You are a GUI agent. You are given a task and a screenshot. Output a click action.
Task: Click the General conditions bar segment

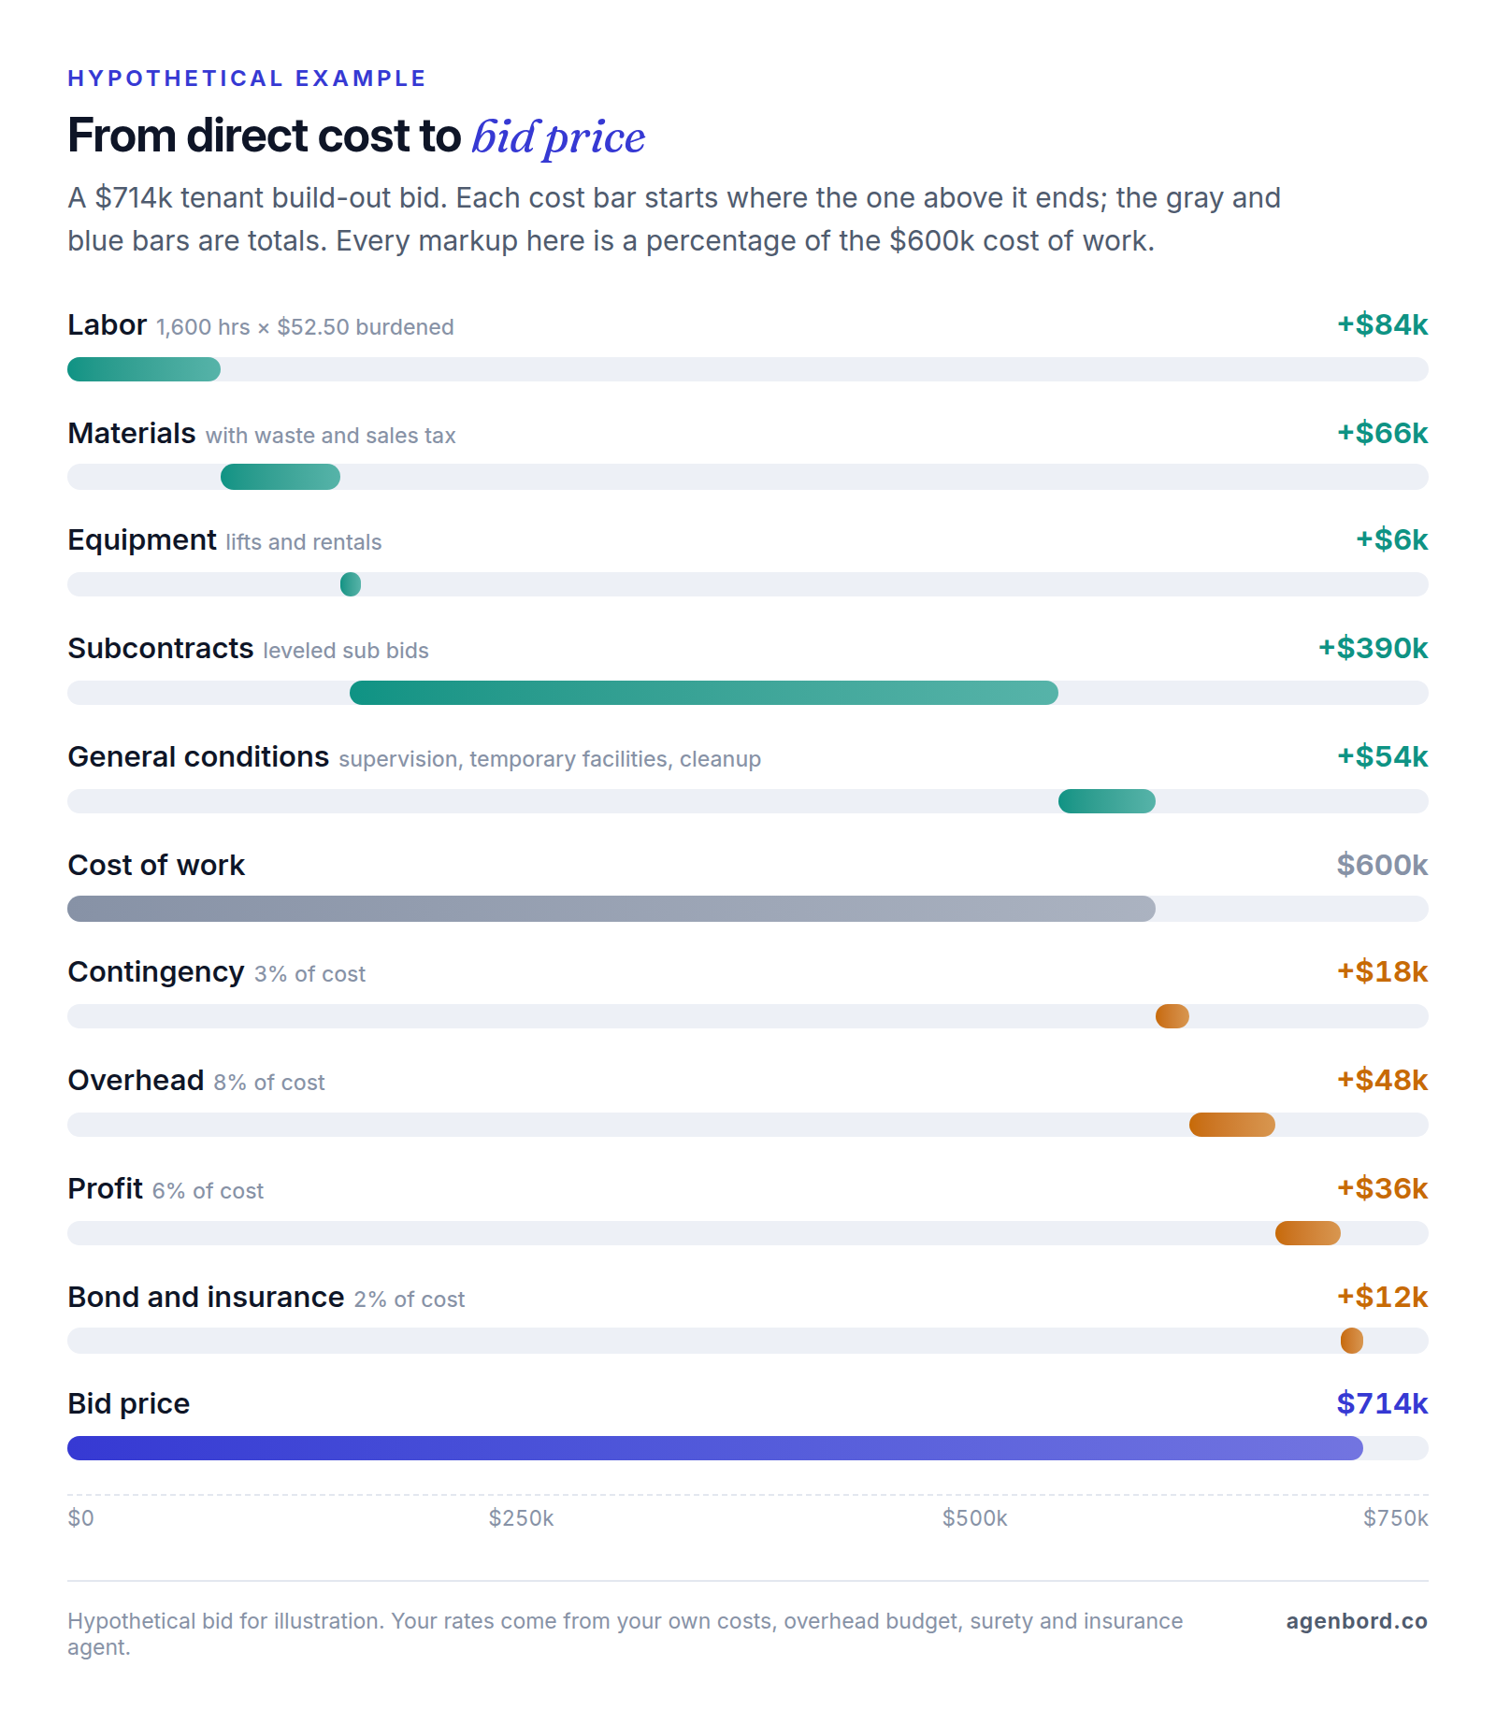pyautogui.click(x=1107, y=801)
